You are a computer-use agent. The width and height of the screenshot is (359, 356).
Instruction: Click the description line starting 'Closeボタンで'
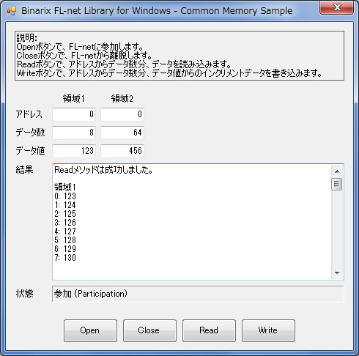click(x=85, y=56)
